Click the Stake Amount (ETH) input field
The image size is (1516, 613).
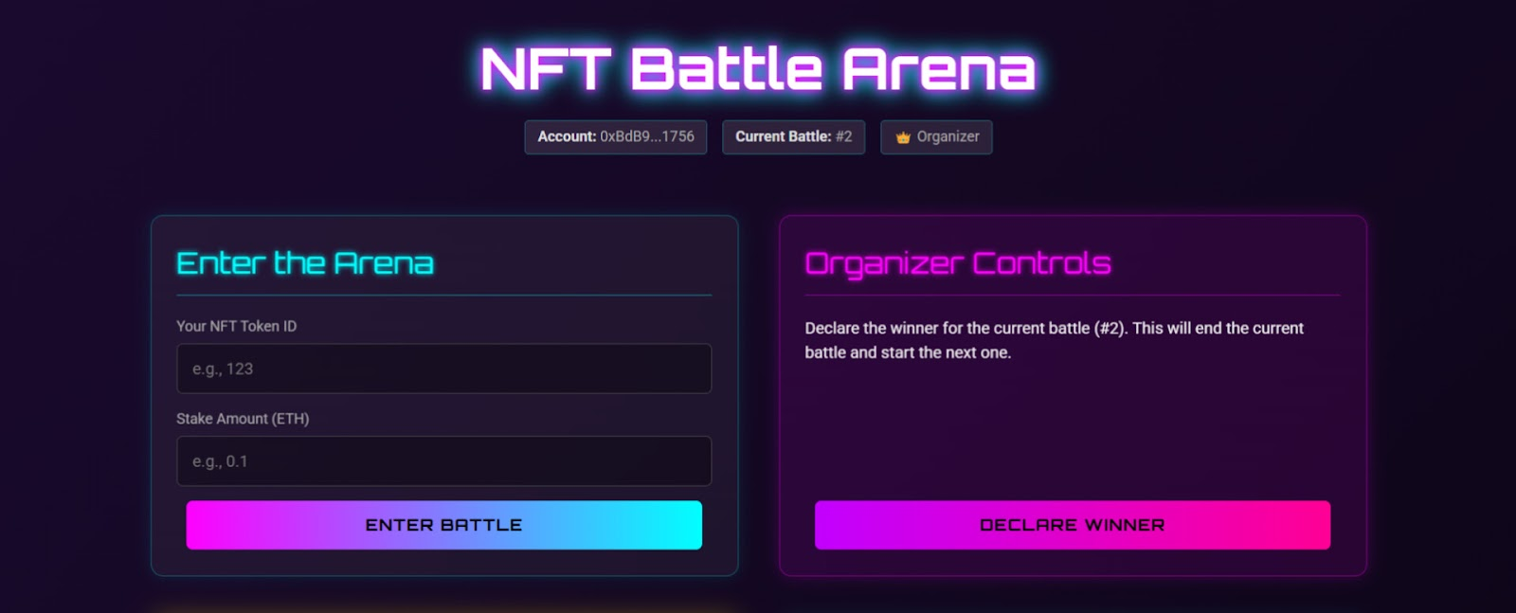pyautogui.click(x=443, y=460)
